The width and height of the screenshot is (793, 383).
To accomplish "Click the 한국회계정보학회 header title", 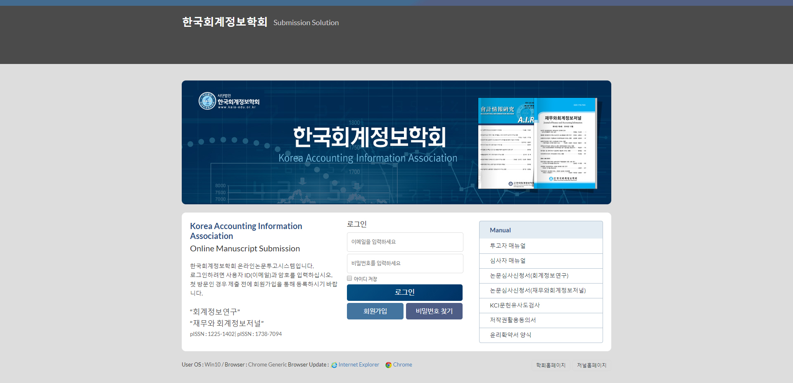I will click(x=225, y=22).
